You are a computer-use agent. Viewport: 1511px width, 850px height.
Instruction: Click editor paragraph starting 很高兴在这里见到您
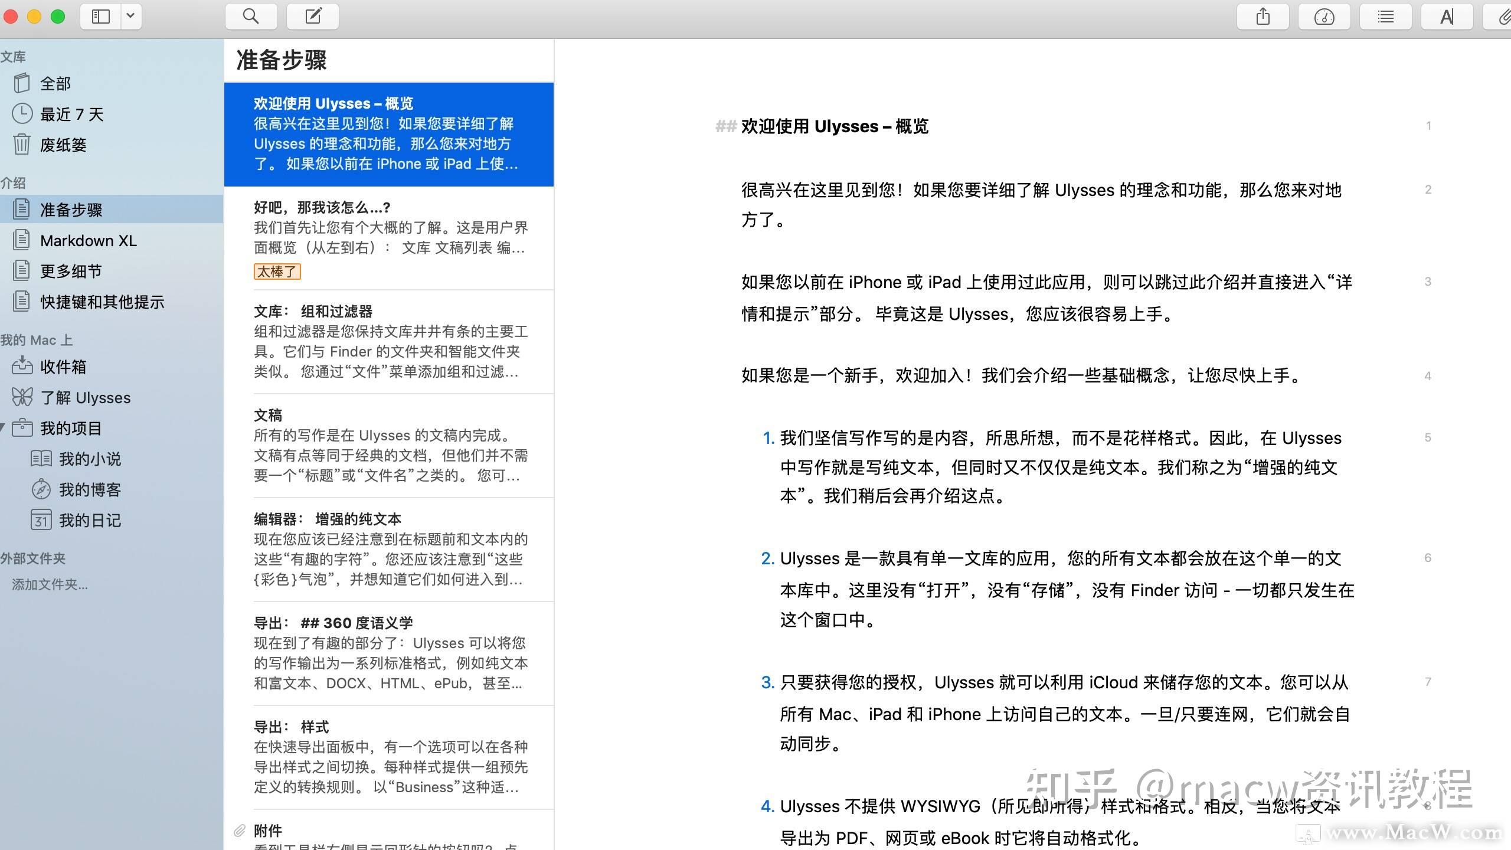(1042, 205)
